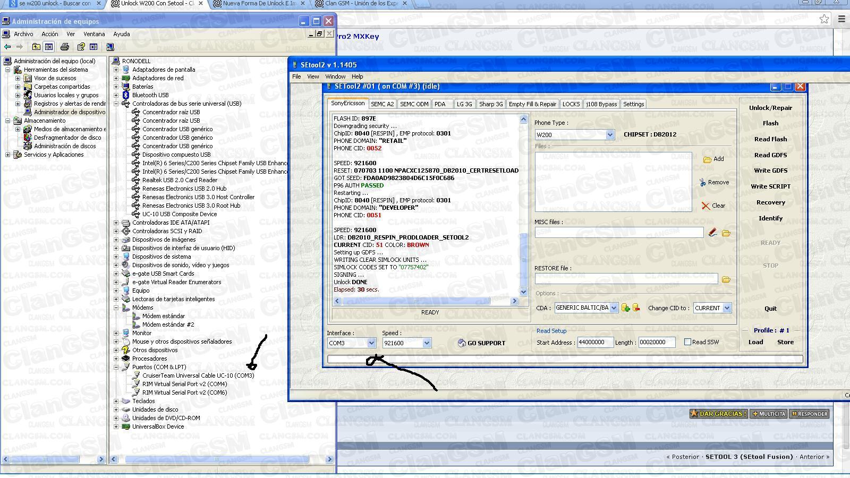The width and height of the screenshot is (850, 478).
Task: Open the Acción menu
Action: coord(50,34)
